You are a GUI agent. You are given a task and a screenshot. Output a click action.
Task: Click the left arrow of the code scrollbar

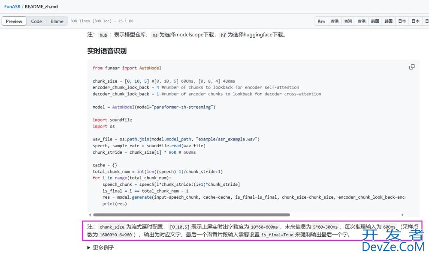[90, 215]
